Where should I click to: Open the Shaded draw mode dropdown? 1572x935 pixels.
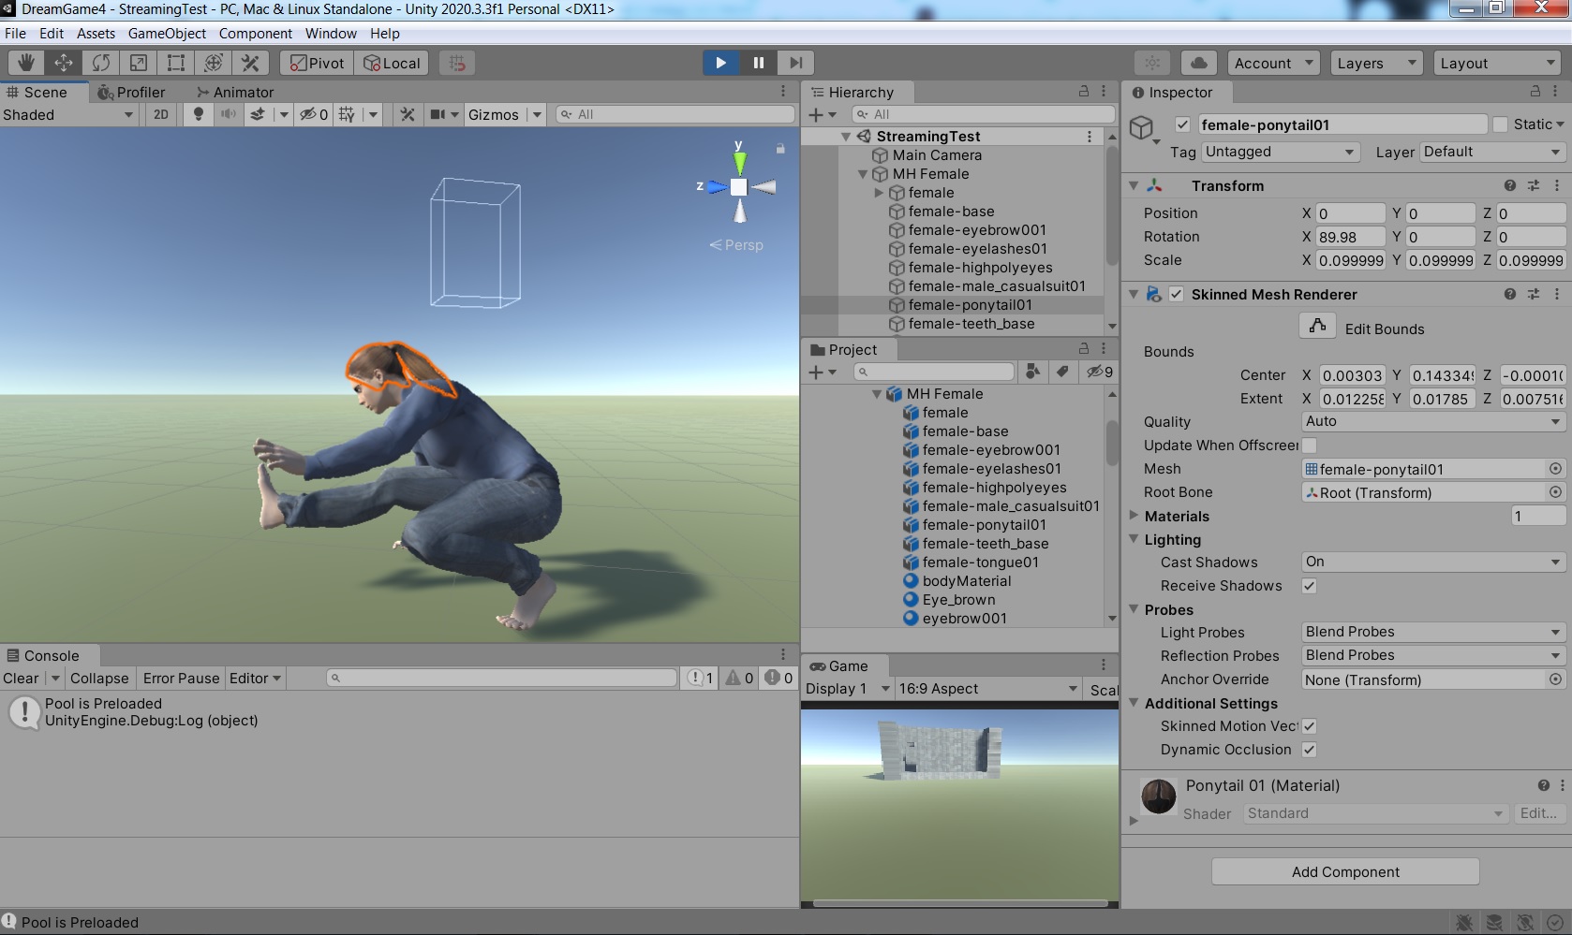point(69,114)
